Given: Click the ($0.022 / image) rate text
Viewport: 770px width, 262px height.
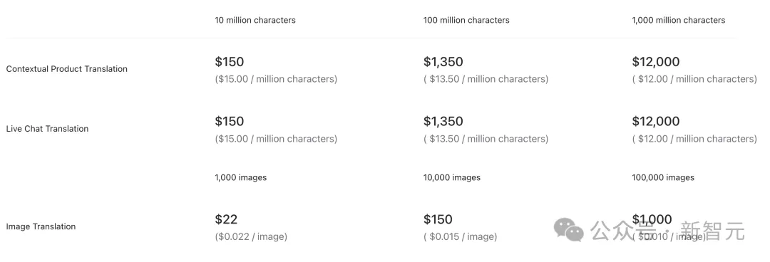Looking at the screenshot, I should pos(251,236).
